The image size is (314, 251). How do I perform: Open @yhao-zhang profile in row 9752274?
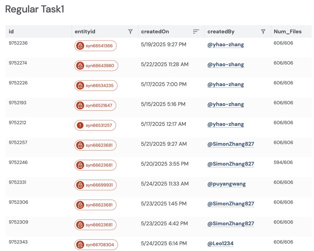click(226, 65)
